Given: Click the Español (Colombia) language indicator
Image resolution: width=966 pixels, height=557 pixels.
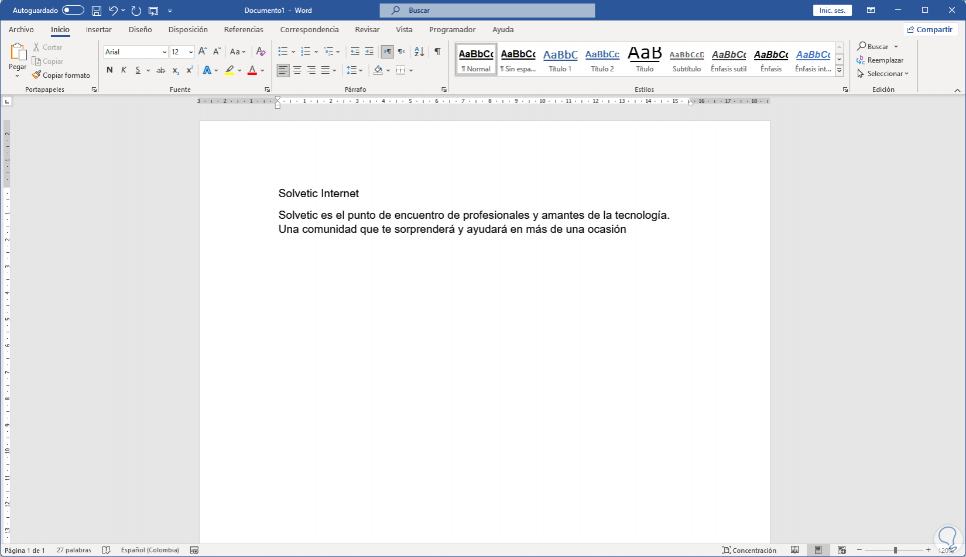Looking at the screenshot, I should 150,550.
